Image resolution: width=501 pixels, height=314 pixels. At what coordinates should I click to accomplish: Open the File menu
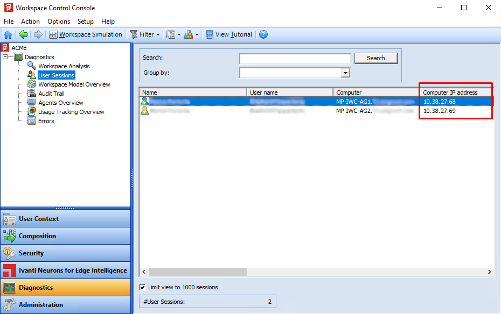[9, 22]
